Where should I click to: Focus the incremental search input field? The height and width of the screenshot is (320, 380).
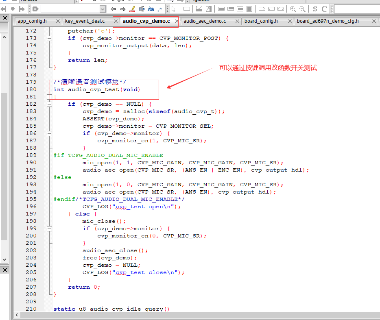[70, 9]
